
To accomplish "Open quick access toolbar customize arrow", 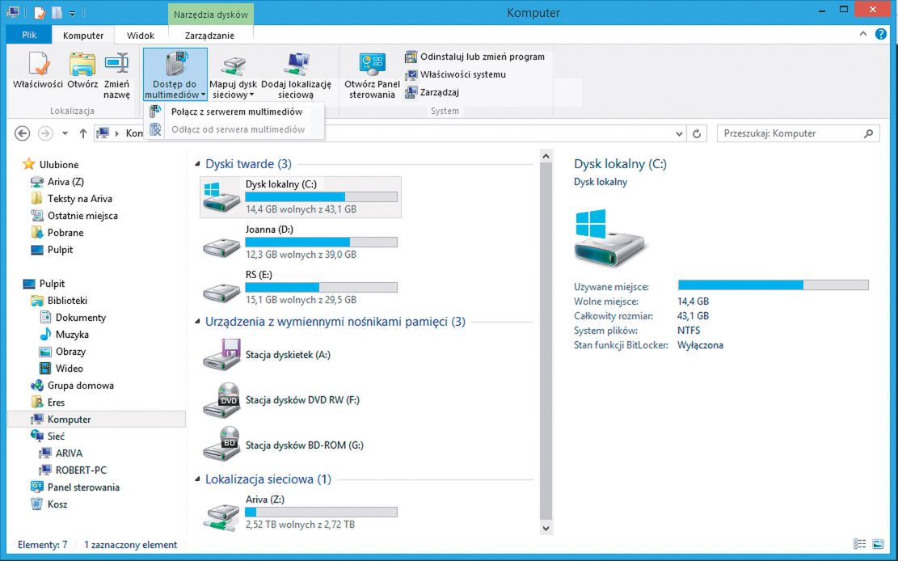I will [x=72, y=13].
